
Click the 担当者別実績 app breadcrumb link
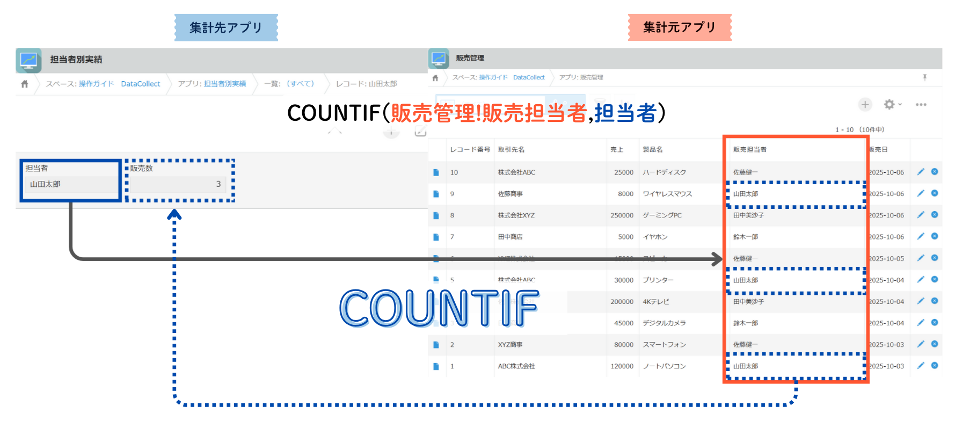[225, 84]
